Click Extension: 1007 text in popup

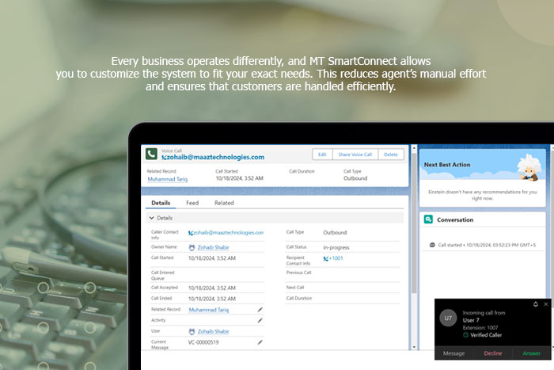(480, 327)
